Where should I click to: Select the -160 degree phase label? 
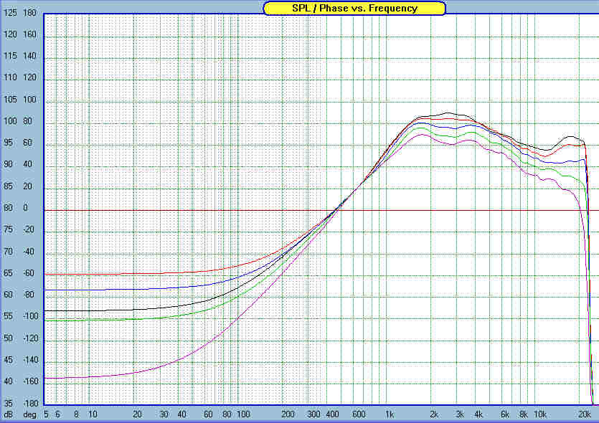(x=31, y=381)
